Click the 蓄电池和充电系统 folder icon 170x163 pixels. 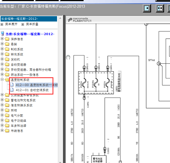7,100
